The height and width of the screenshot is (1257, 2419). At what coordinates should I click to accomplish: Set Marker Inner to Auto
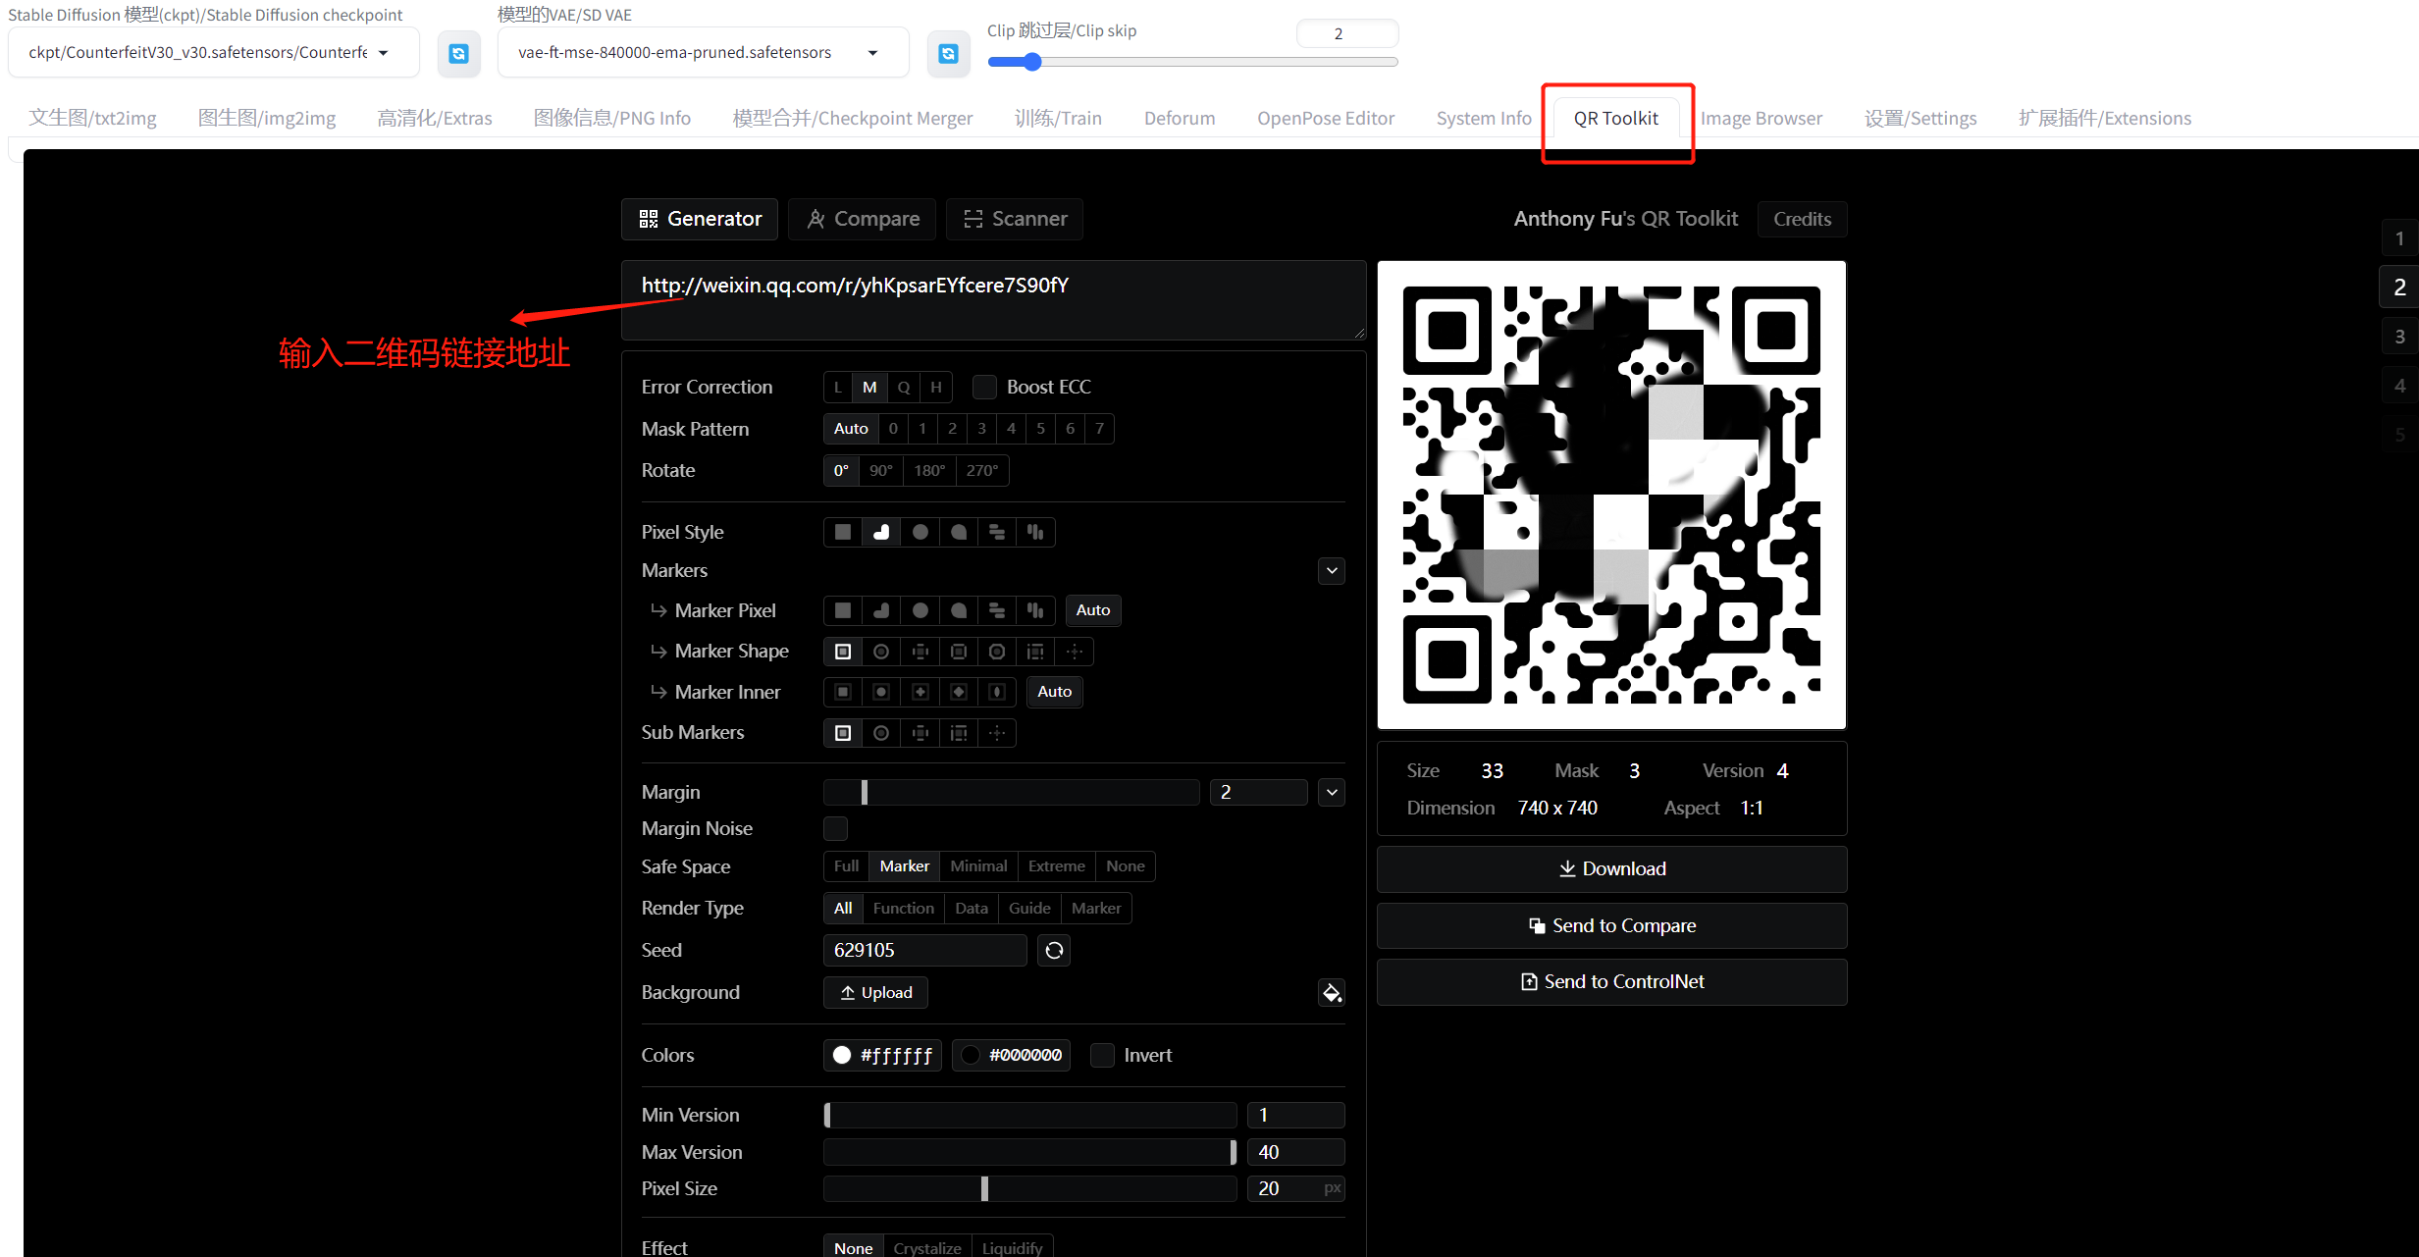pos(1055,692)
